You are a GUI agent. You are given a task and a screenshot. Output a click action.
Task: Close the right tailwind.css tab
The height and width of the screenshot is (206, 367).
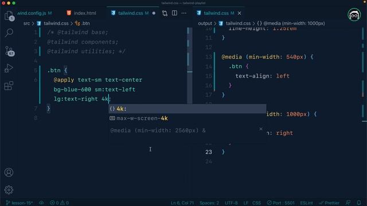(x=239, y=13)
